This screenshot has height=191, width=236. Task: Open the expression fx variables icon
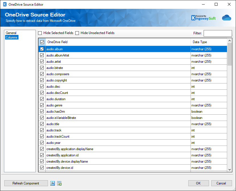[52, 183]
